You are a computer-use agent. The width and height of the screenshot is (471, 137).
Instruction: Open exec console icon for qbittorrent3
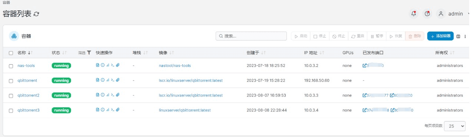(x=113, y=110)
